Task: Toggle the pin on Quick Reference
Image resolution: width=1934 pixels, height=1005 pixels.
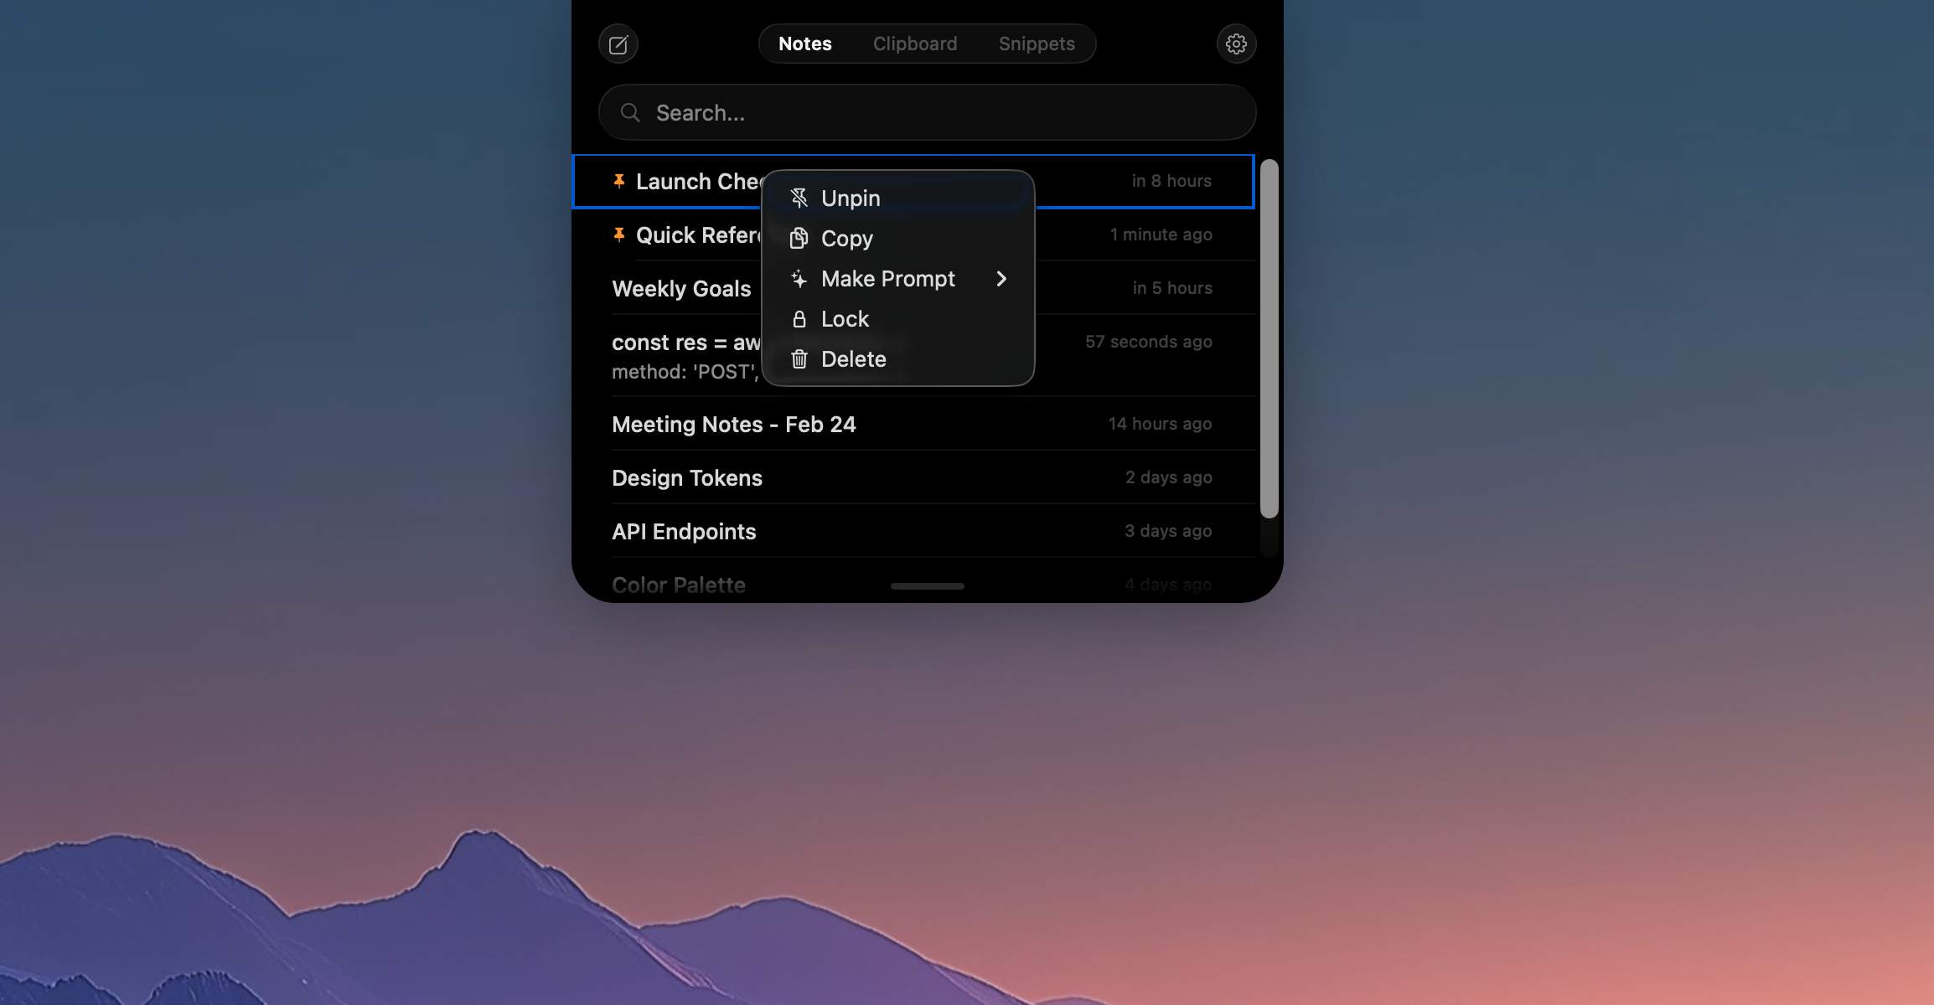Action: 618,234
